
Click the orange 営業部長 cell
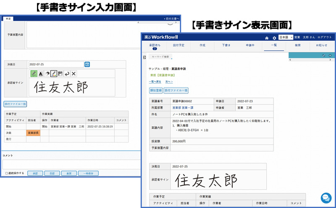pos(33,133)
